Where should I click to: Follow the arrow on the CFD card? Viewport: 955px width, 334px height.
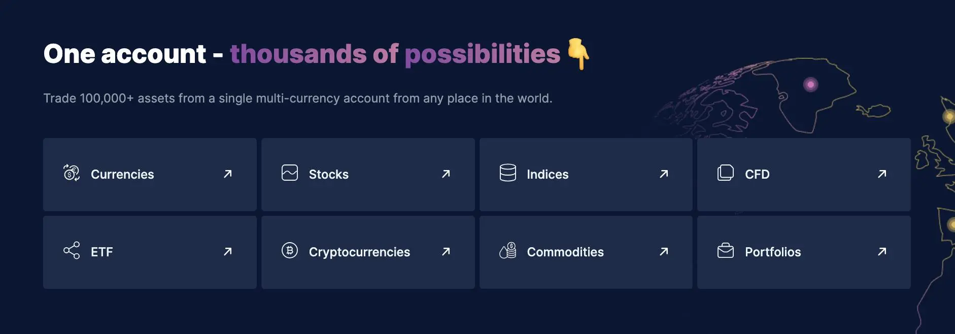(882, 174)
